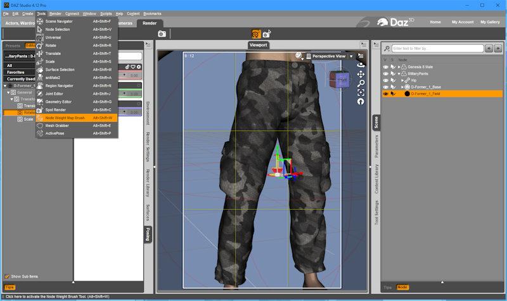Click the viewport frame selection icon

pos(361,93)
